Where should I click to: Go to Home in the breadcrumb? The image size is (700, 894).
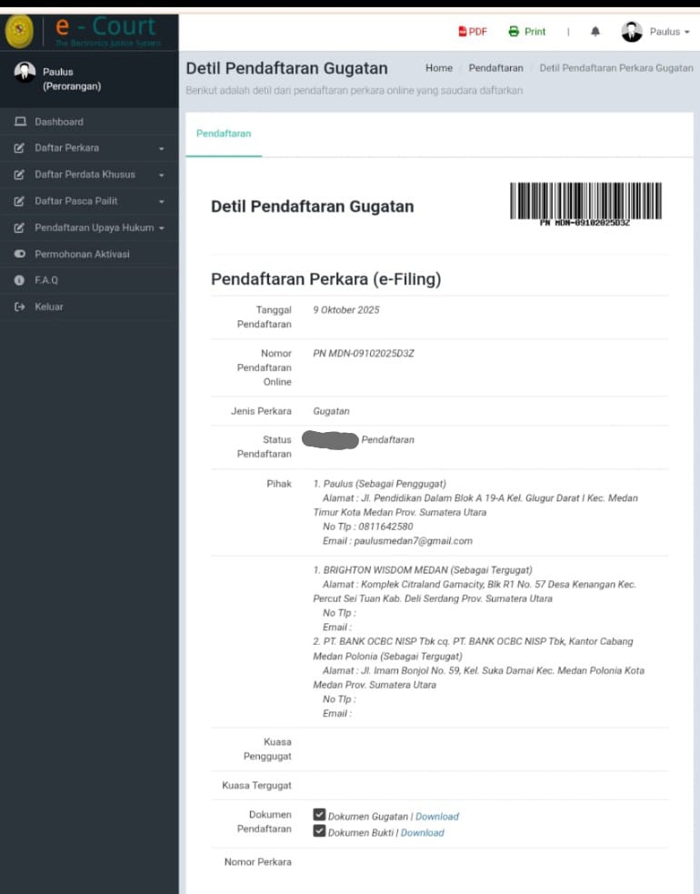[438, 68]
